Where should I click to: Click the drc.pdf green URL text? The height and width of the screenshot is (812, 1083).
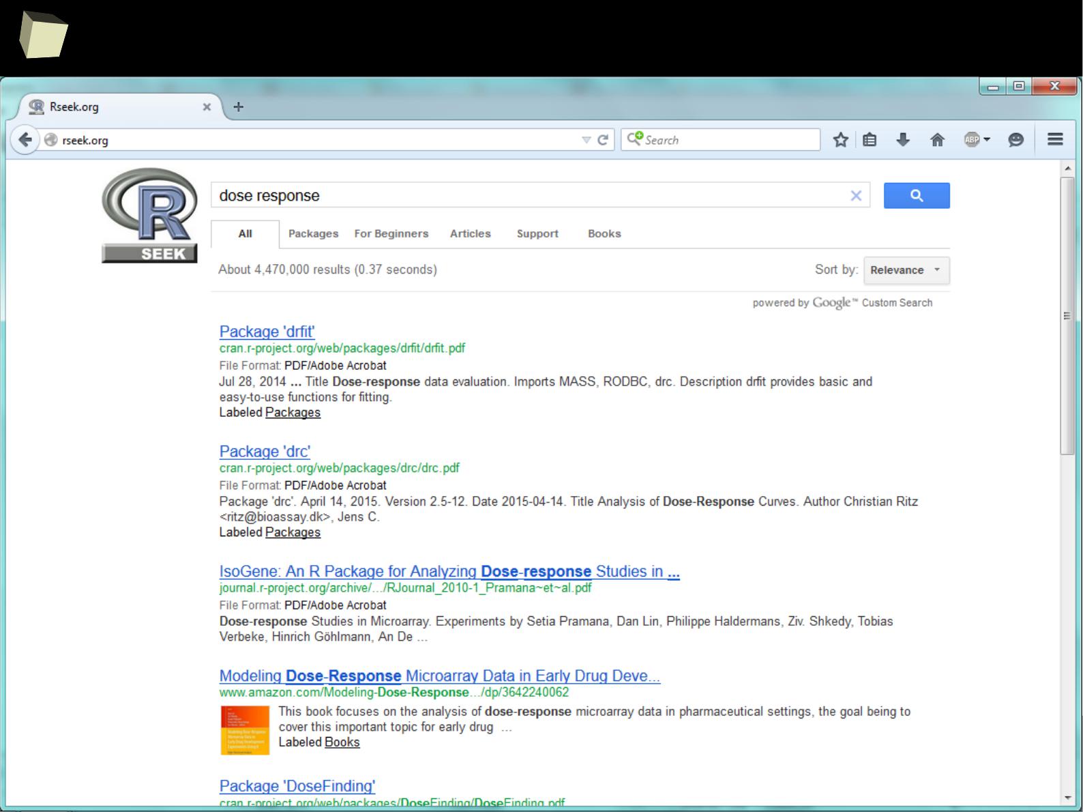tap(339, 468)
